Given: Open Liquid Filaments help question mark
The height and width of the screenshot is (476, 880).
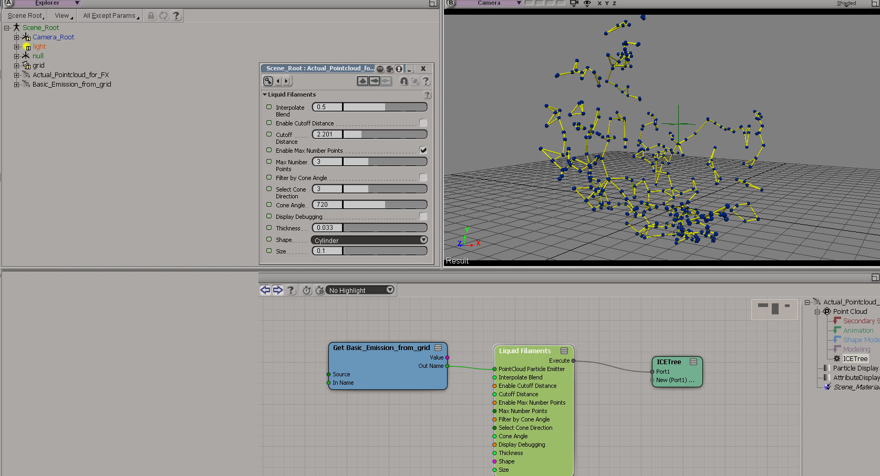Looking at the screenshot, I should tap(427, 95).
